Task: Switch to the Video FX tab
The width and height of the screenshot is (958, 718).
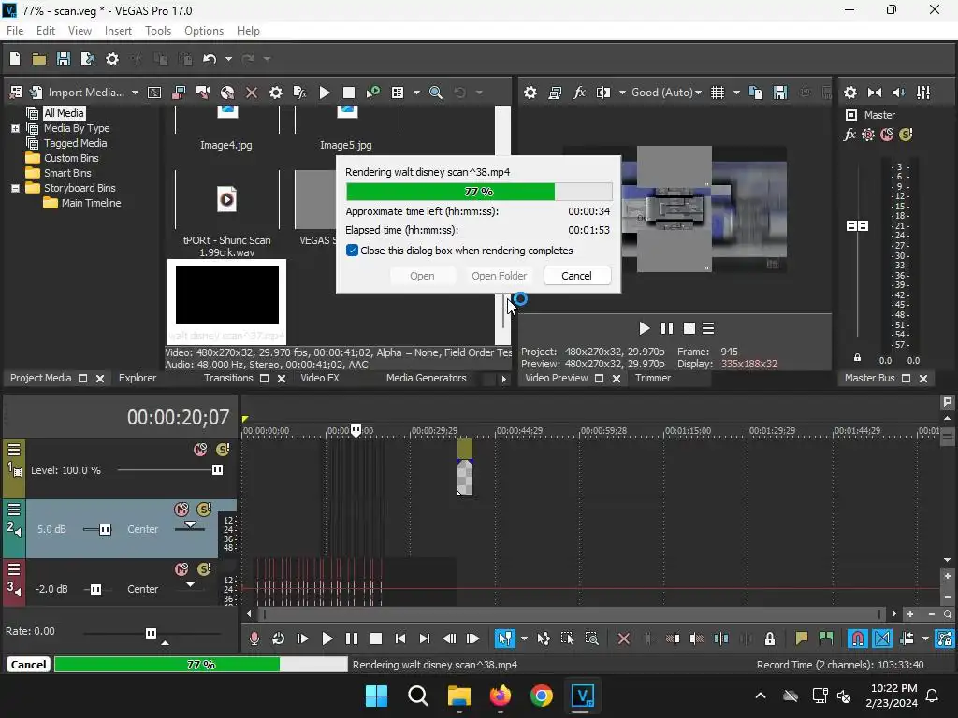Action: click(320, 378)
